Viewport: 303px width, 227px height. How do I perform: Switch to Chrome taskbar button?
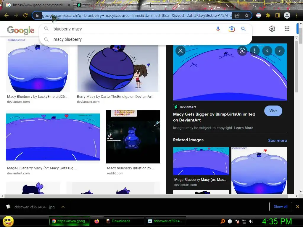coord(70,221)
